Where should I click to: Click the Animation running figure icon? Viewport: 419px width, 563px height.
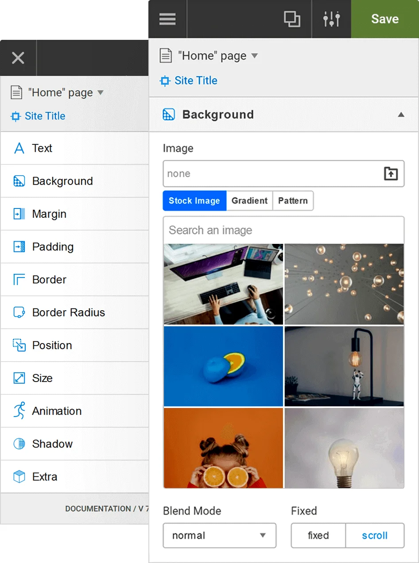[x=19, y=411]
